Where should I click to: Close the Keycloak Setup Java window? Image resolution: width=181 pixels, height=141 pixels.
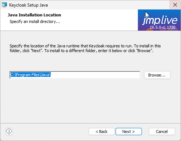tap(175, 5)
